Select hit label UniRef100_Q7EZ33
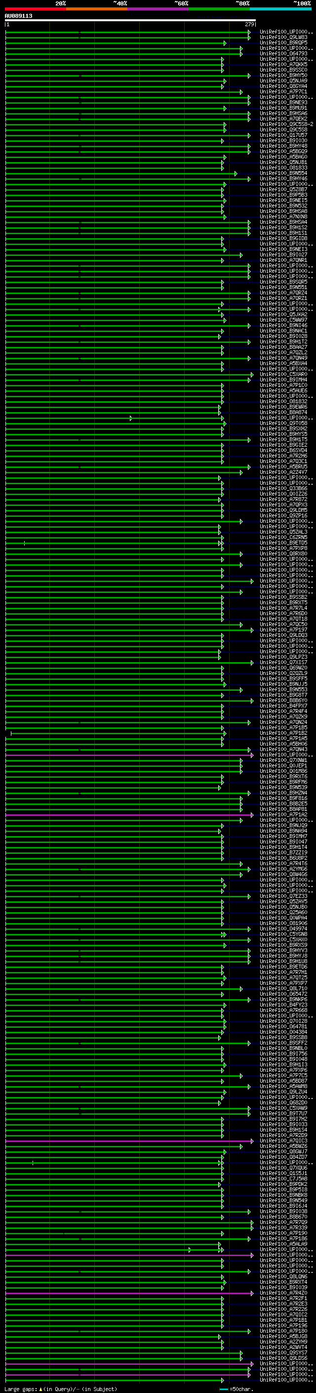Image resolution: width=316 pixels, height=1393 pixels. [283, 896]
